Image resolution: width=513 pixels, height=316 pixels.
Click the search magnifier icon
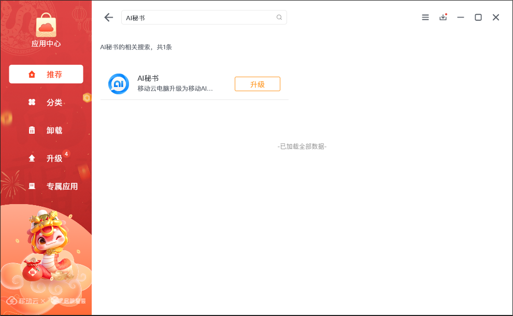tap(279, 17)
